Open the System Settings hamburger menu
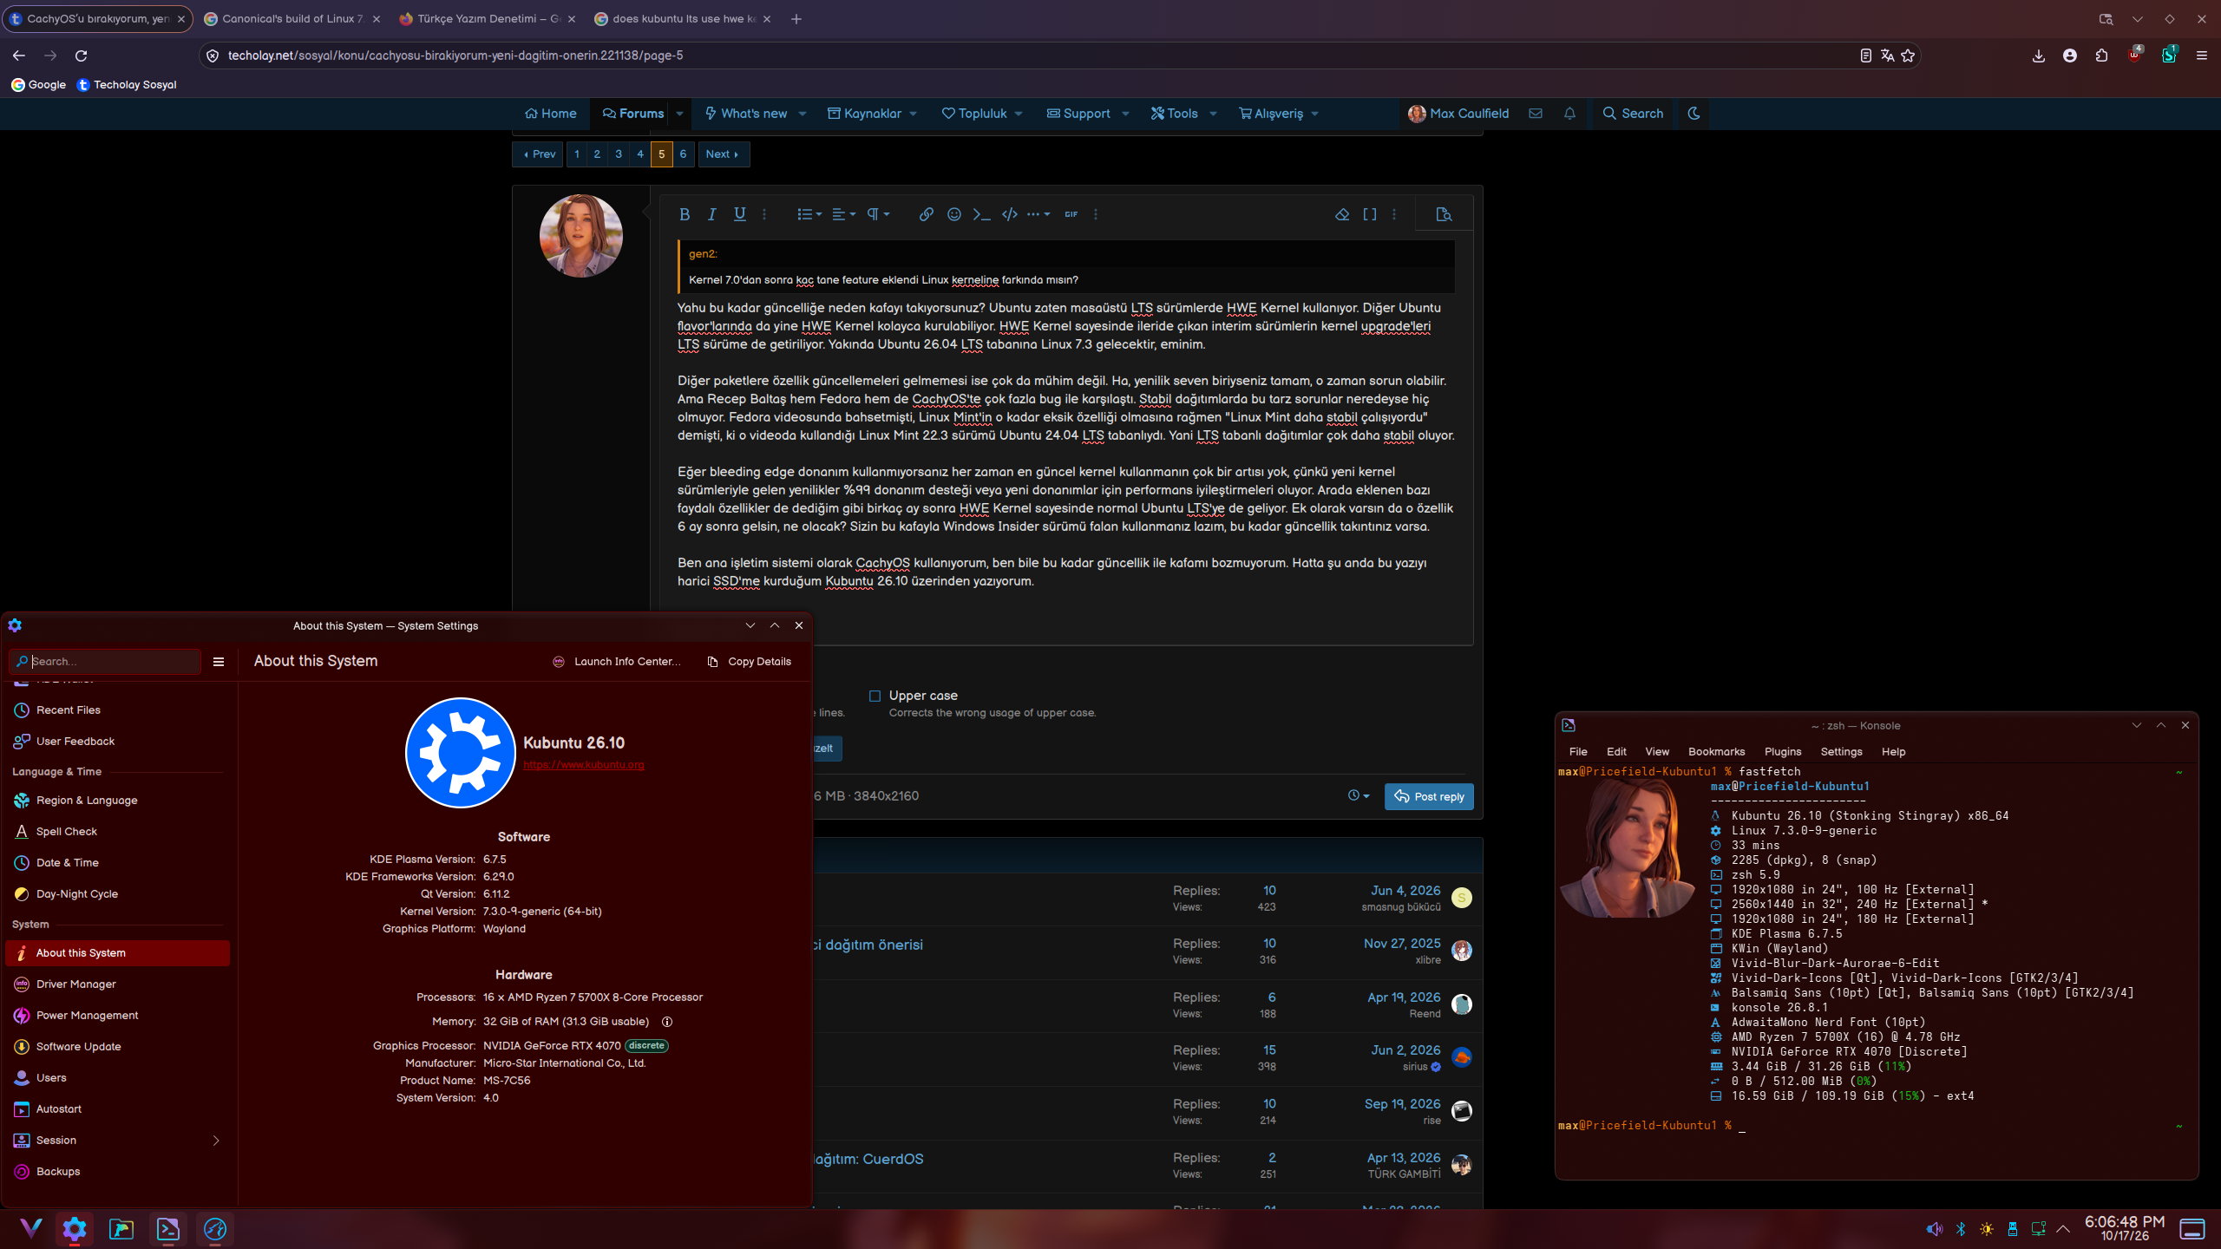 click(219, 661)
